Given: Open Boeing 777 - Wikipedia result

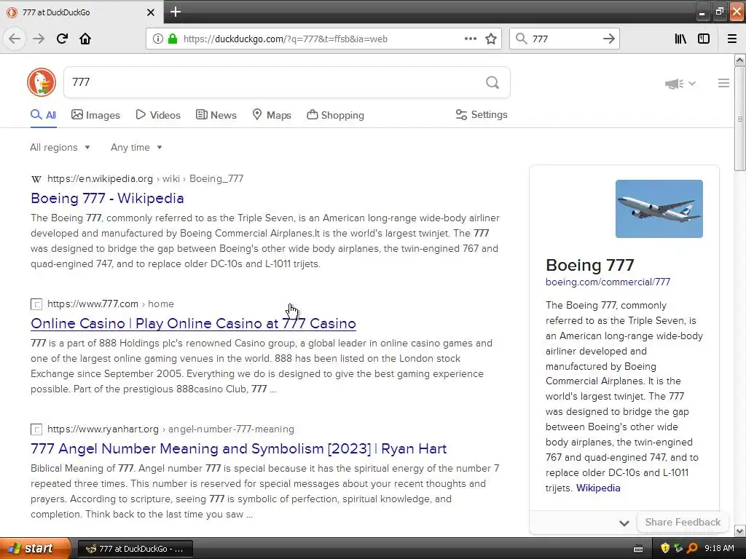Looking at the screenshot, I should 107,198.
